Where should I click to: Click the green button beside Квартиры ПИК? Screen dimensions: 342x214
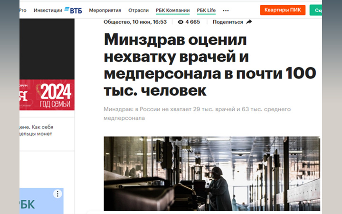[x=315, y=10]
